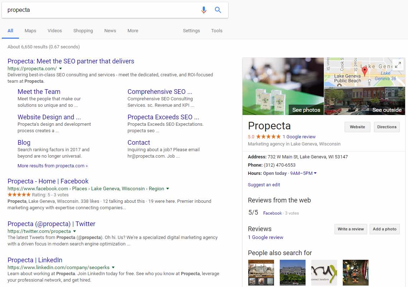The width and height of the screenshot is (408, 287).
Task: Open the Propecta | LinkedIn result
Action: [35, 260]
